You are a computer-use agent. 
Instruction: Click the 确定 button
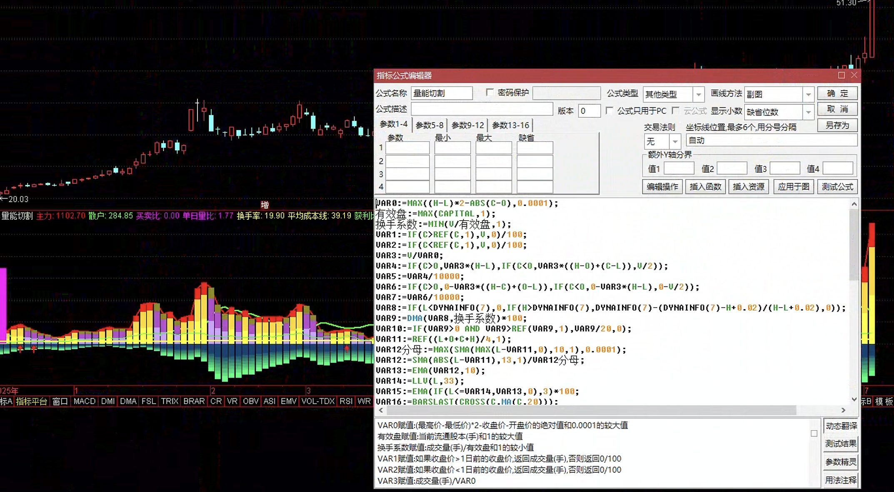click(837, 93)
